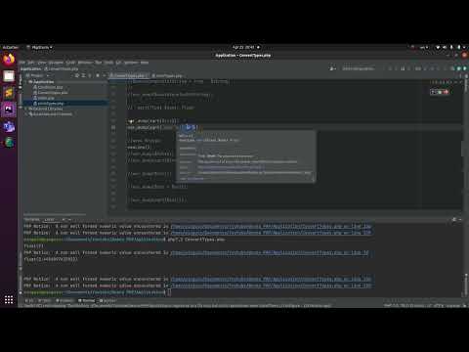The image size is (469, 352).
Task: Open the TODO tool window
Action: tap(44, 300)
